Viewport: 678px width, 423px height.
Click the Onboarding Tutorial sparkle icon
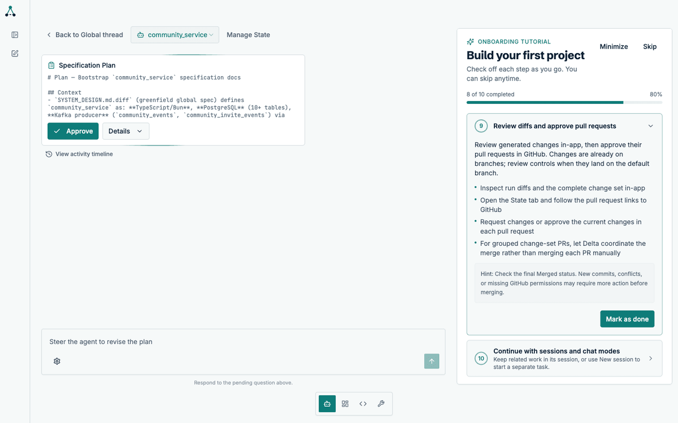[x=471, y=42]
